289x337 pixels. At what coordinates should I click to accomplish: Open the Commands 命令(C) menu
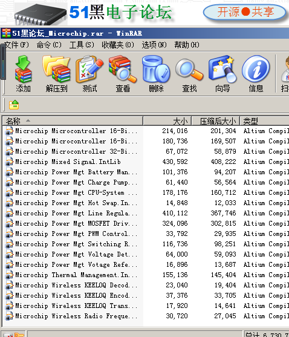point(49,45)
